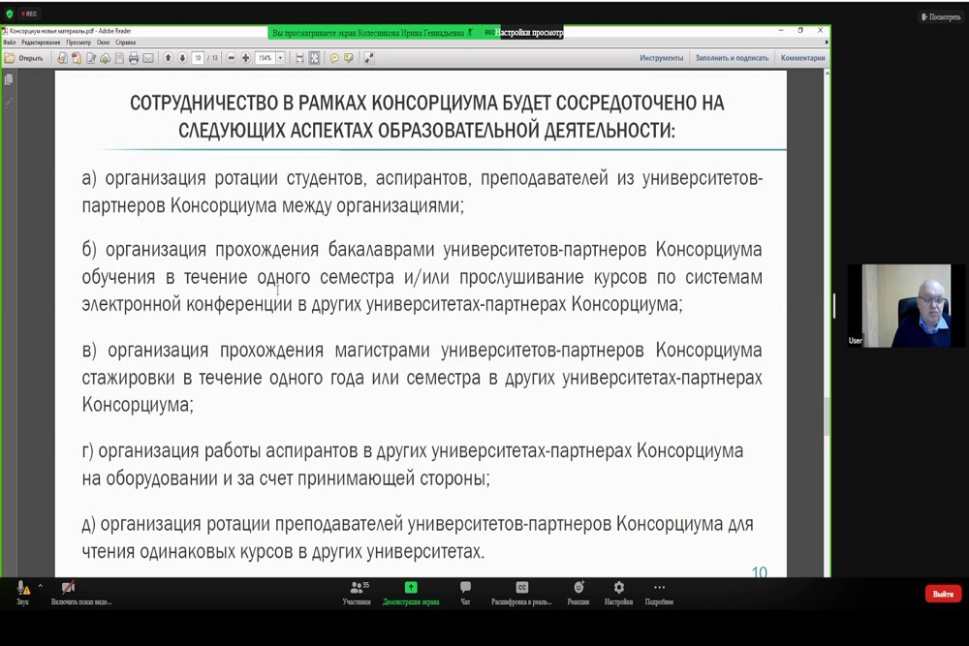Zoom out with the minus button
Image resolution: width=969 pixels, height=646 pixels.
click(x=232, y=58)
